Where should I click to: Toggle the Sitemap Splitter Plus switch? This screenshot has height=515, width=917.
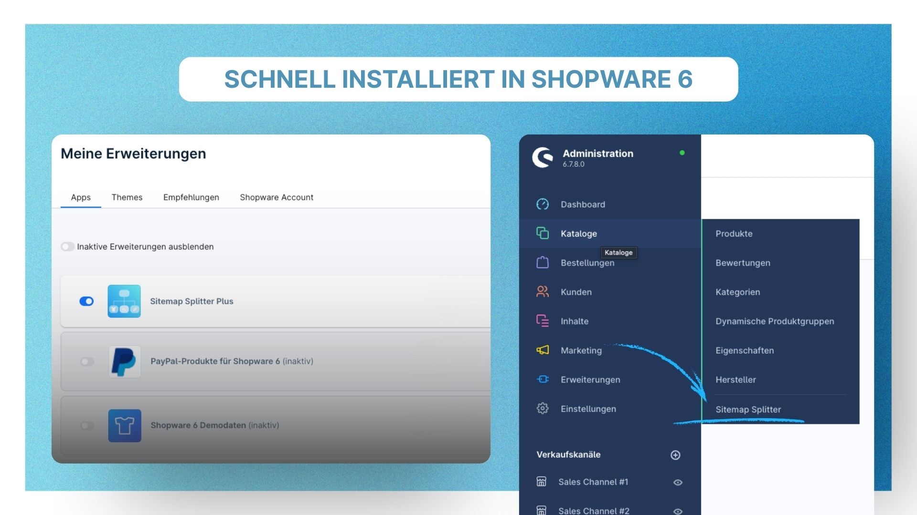coord(86,301)
